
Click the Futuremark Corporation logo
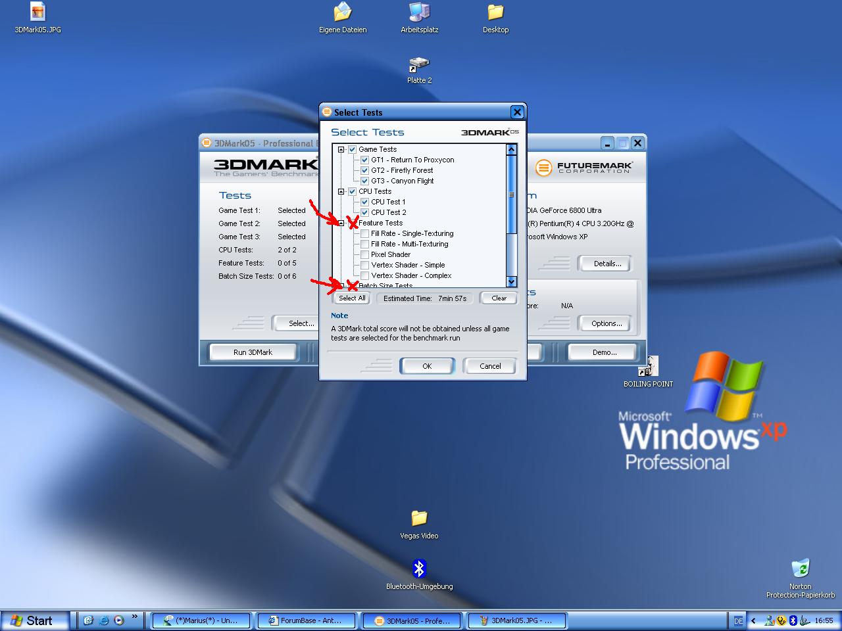tap(583, 168)
